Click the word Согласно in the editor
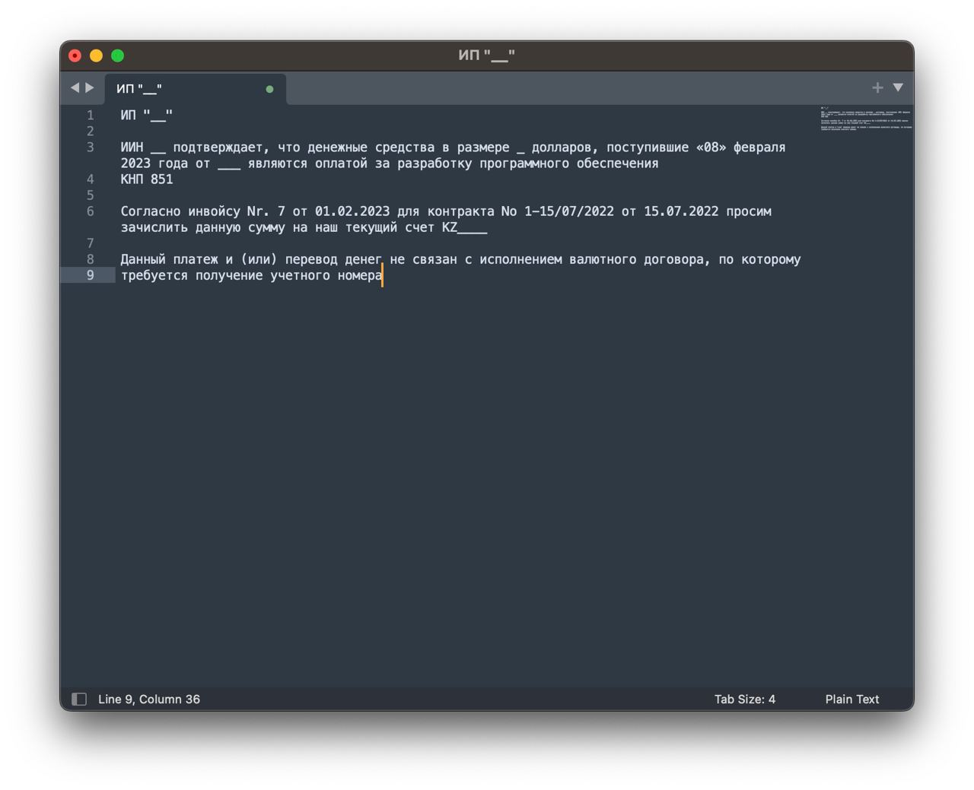The width and height of the screenshot is (974, 790). click(x=150, y=211)
